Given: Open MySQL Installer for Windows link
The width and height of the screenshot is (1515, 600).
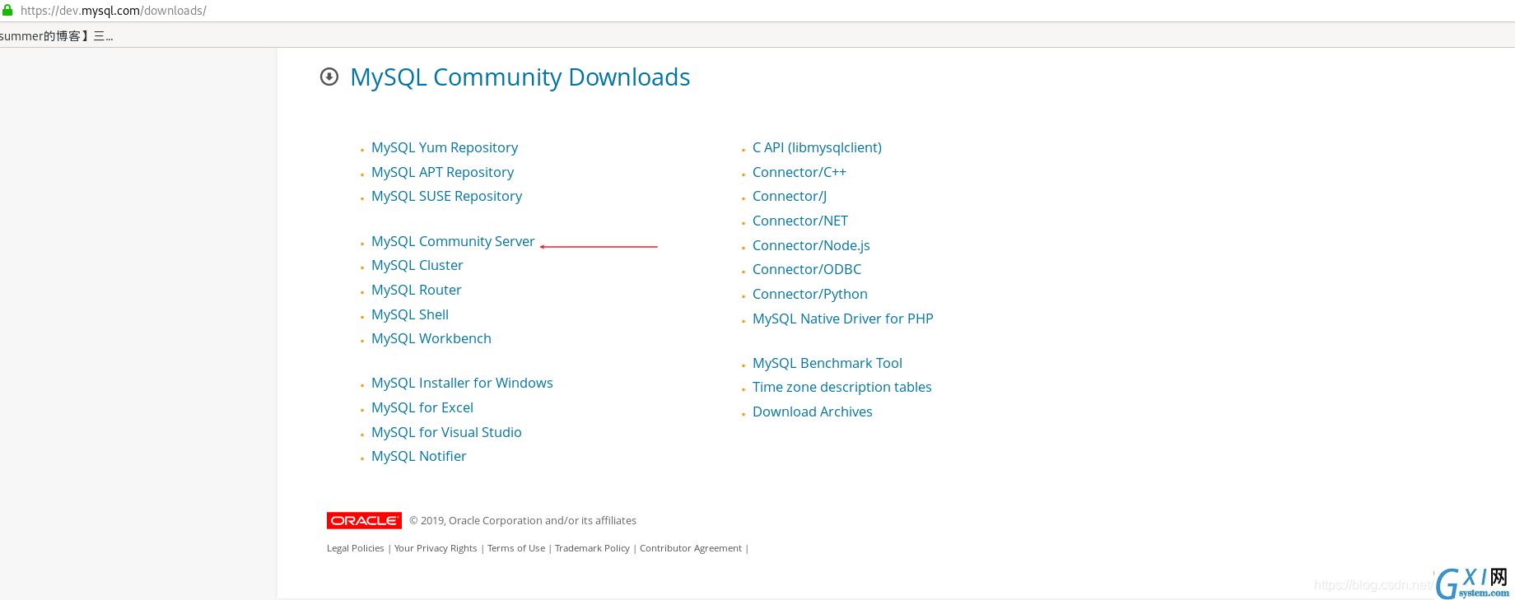Looking at the screenshot, I should pyautogui.click(x=462, y=383).
